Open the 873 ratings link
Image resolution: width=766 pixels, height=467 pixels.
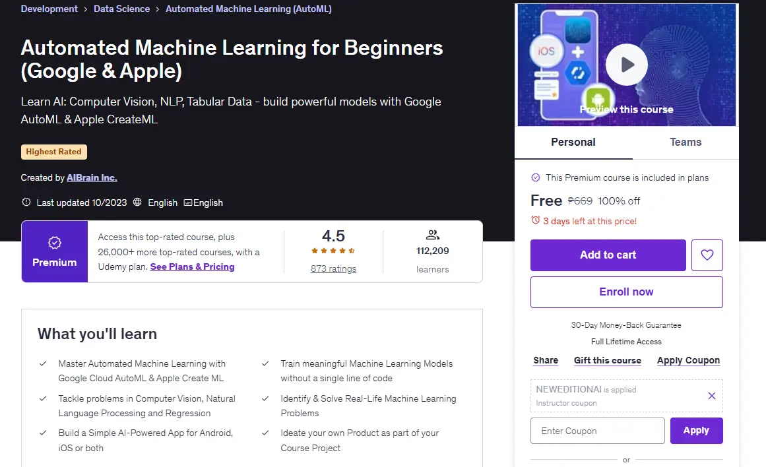pyautogui.click(x=333, y=268)
